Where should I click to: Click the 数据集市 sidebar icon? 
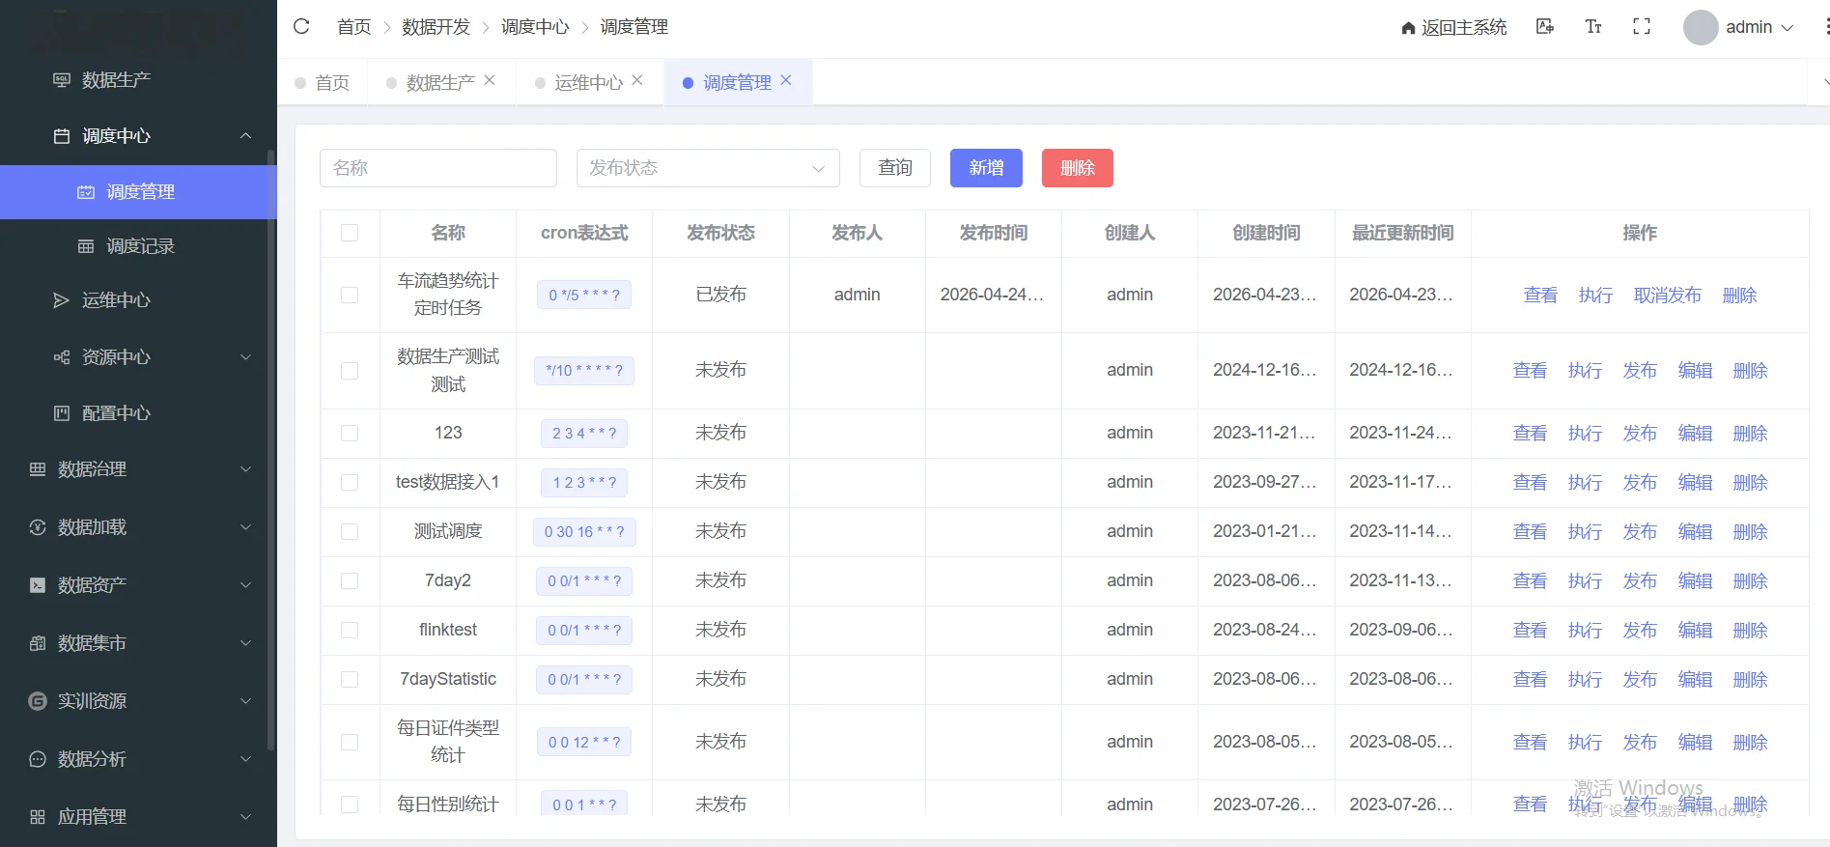38,643
